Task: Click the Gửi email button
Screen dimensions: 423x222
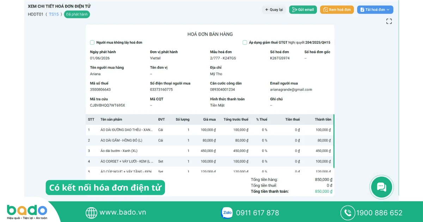Action: pyautogui.click(x=303, y=10)
